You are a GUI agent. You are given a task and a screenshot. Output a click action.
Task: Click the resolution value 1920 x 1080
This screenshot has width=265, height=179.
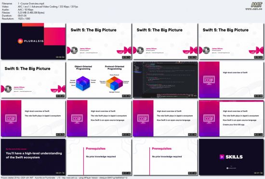[24, 19]
